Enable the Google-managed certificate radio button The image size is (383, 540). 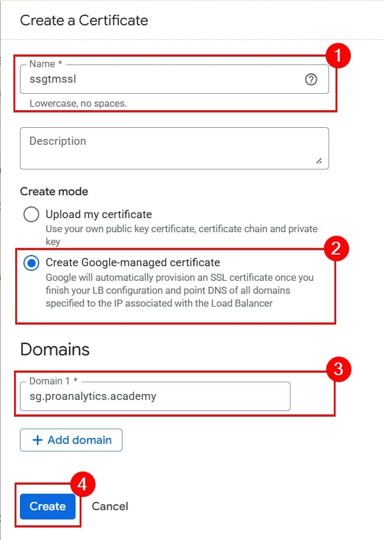click(x=31, y=263)
